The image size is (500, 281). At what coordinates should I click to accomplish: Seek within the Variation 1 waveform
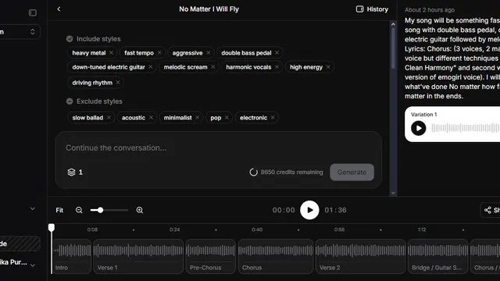click(x=466, y=128)
